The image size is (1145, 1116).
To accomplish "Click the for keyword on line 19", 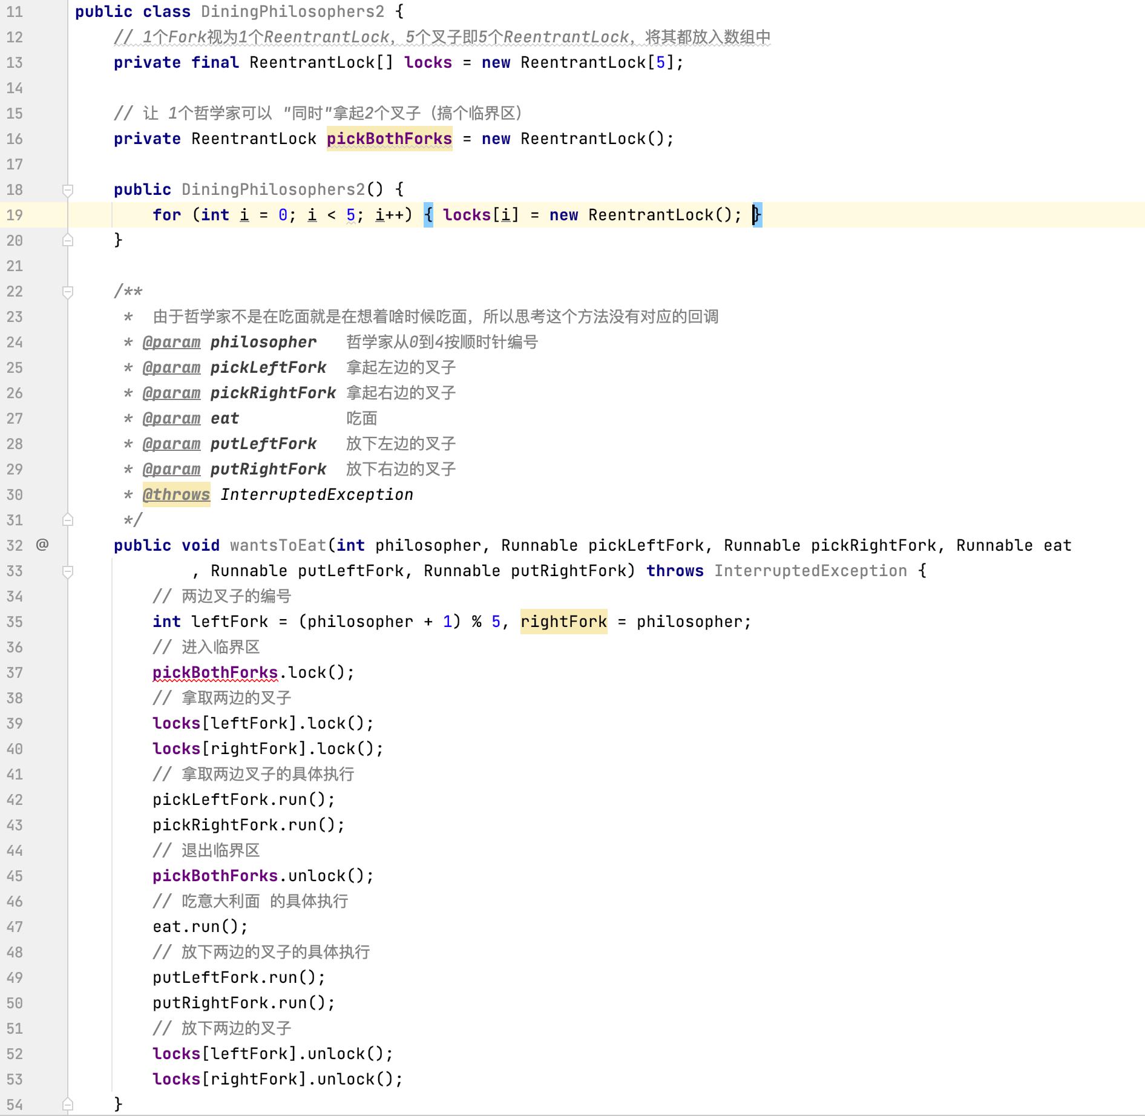I will coord(166,215).
